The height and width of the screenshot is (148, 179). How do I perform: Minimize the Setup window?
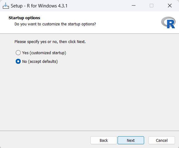tap(134, 6)
